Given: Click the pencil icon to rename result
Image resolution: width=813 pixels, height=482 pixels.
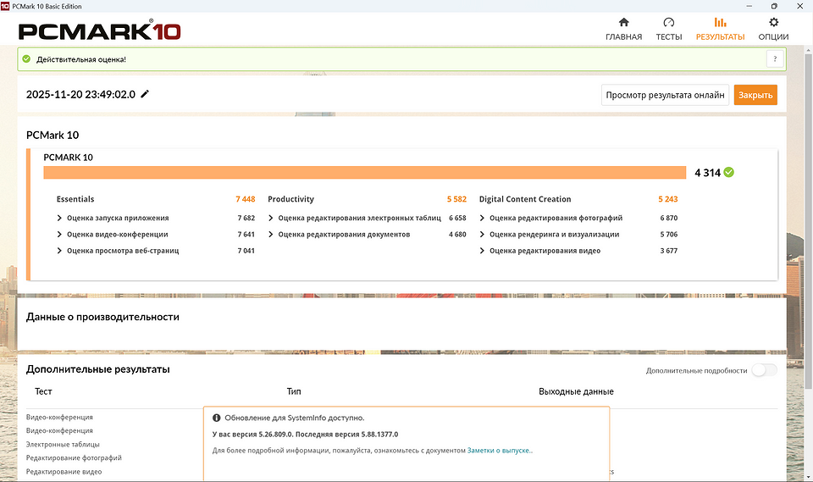Looking at the screenshot, I should (145, 94).
